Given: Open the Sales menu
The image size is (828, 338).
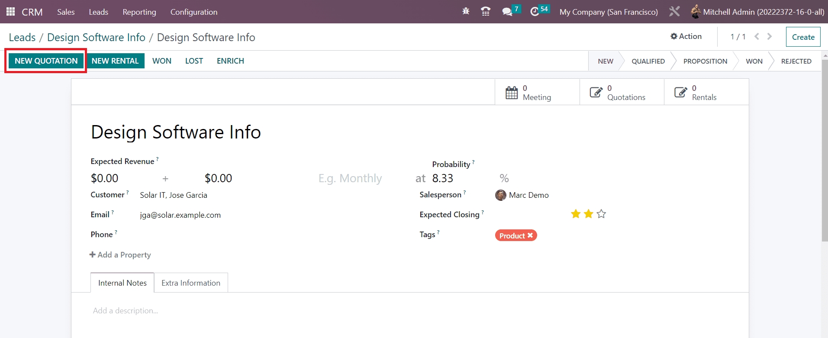Looking at the screenshot, I should 66,12.
